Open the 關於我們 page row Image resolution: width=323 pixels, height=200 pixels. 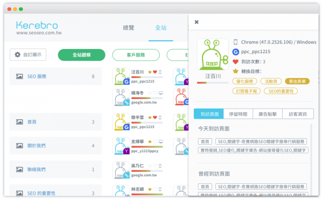point(55,146)
